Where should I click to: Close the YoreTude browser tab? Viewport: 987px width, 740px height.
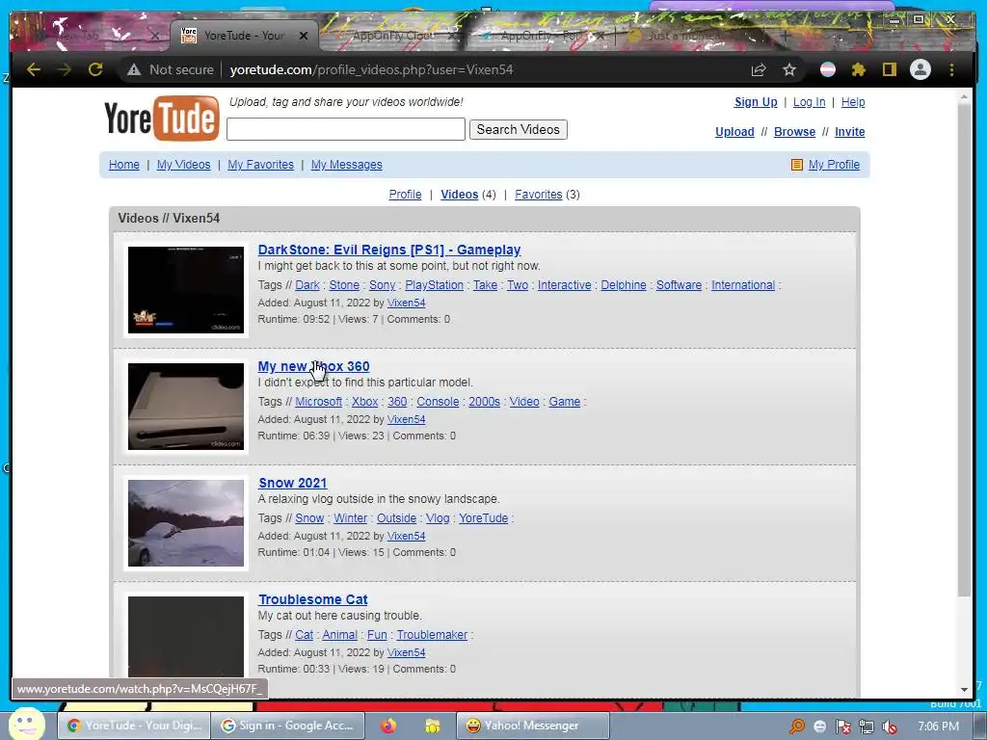tap(304, 36)
